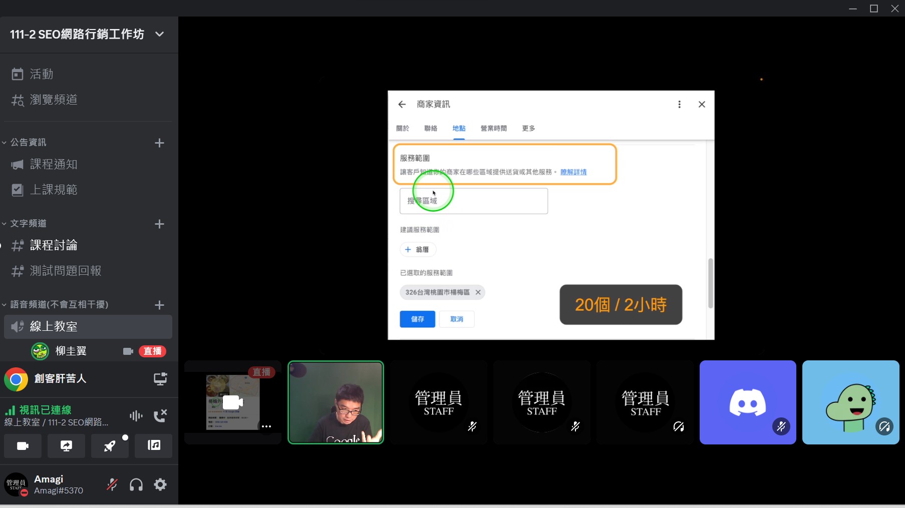Click the camera icon beside 柳圭翼
This screenshot has width=905, height=508.
click(128, 351)
